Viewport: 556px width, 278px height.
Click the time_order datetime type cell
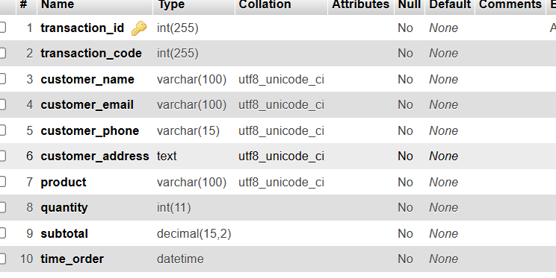pos(180,259)
